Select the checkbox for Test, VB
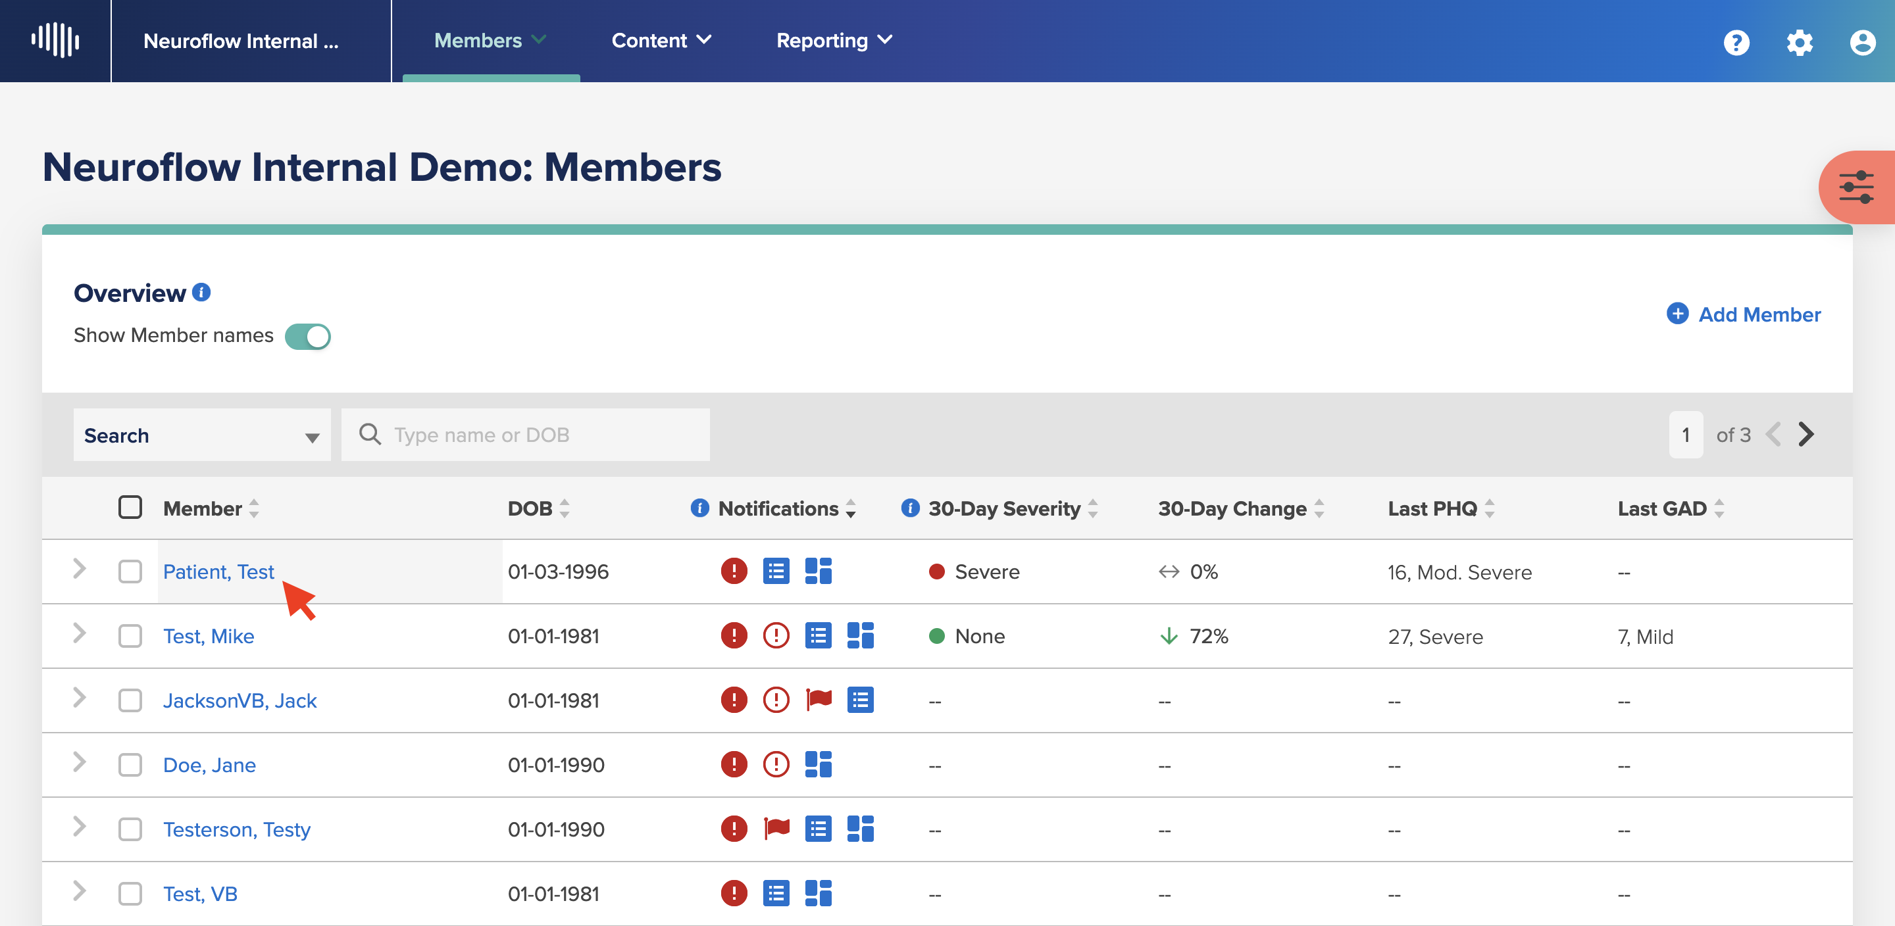This screenshot has width=1895, height=926. (x=130, y=893)
